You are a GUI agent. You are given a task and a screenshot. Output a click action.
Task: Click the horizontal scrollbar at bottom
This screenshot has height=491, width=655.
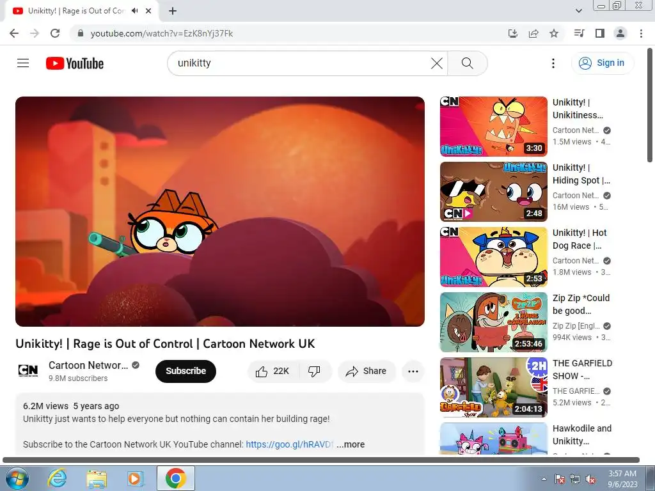click(x=321, y=460)
